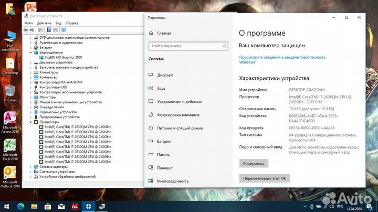Expand Аудиовходы и аудиовыходы node
This screenshot has height=212, width=378.
[30, 43]
